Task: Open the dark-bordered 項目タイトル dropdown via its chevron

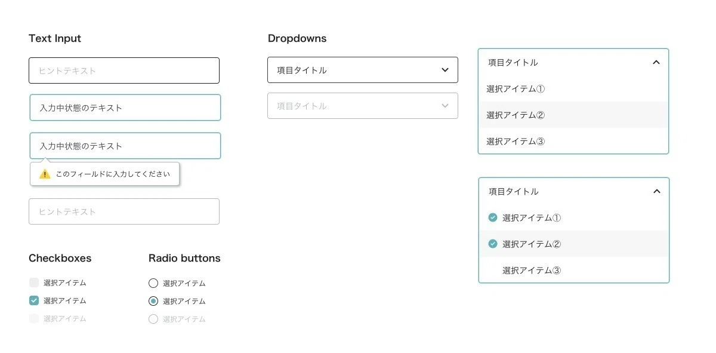Action: click(x=445, y=70)
